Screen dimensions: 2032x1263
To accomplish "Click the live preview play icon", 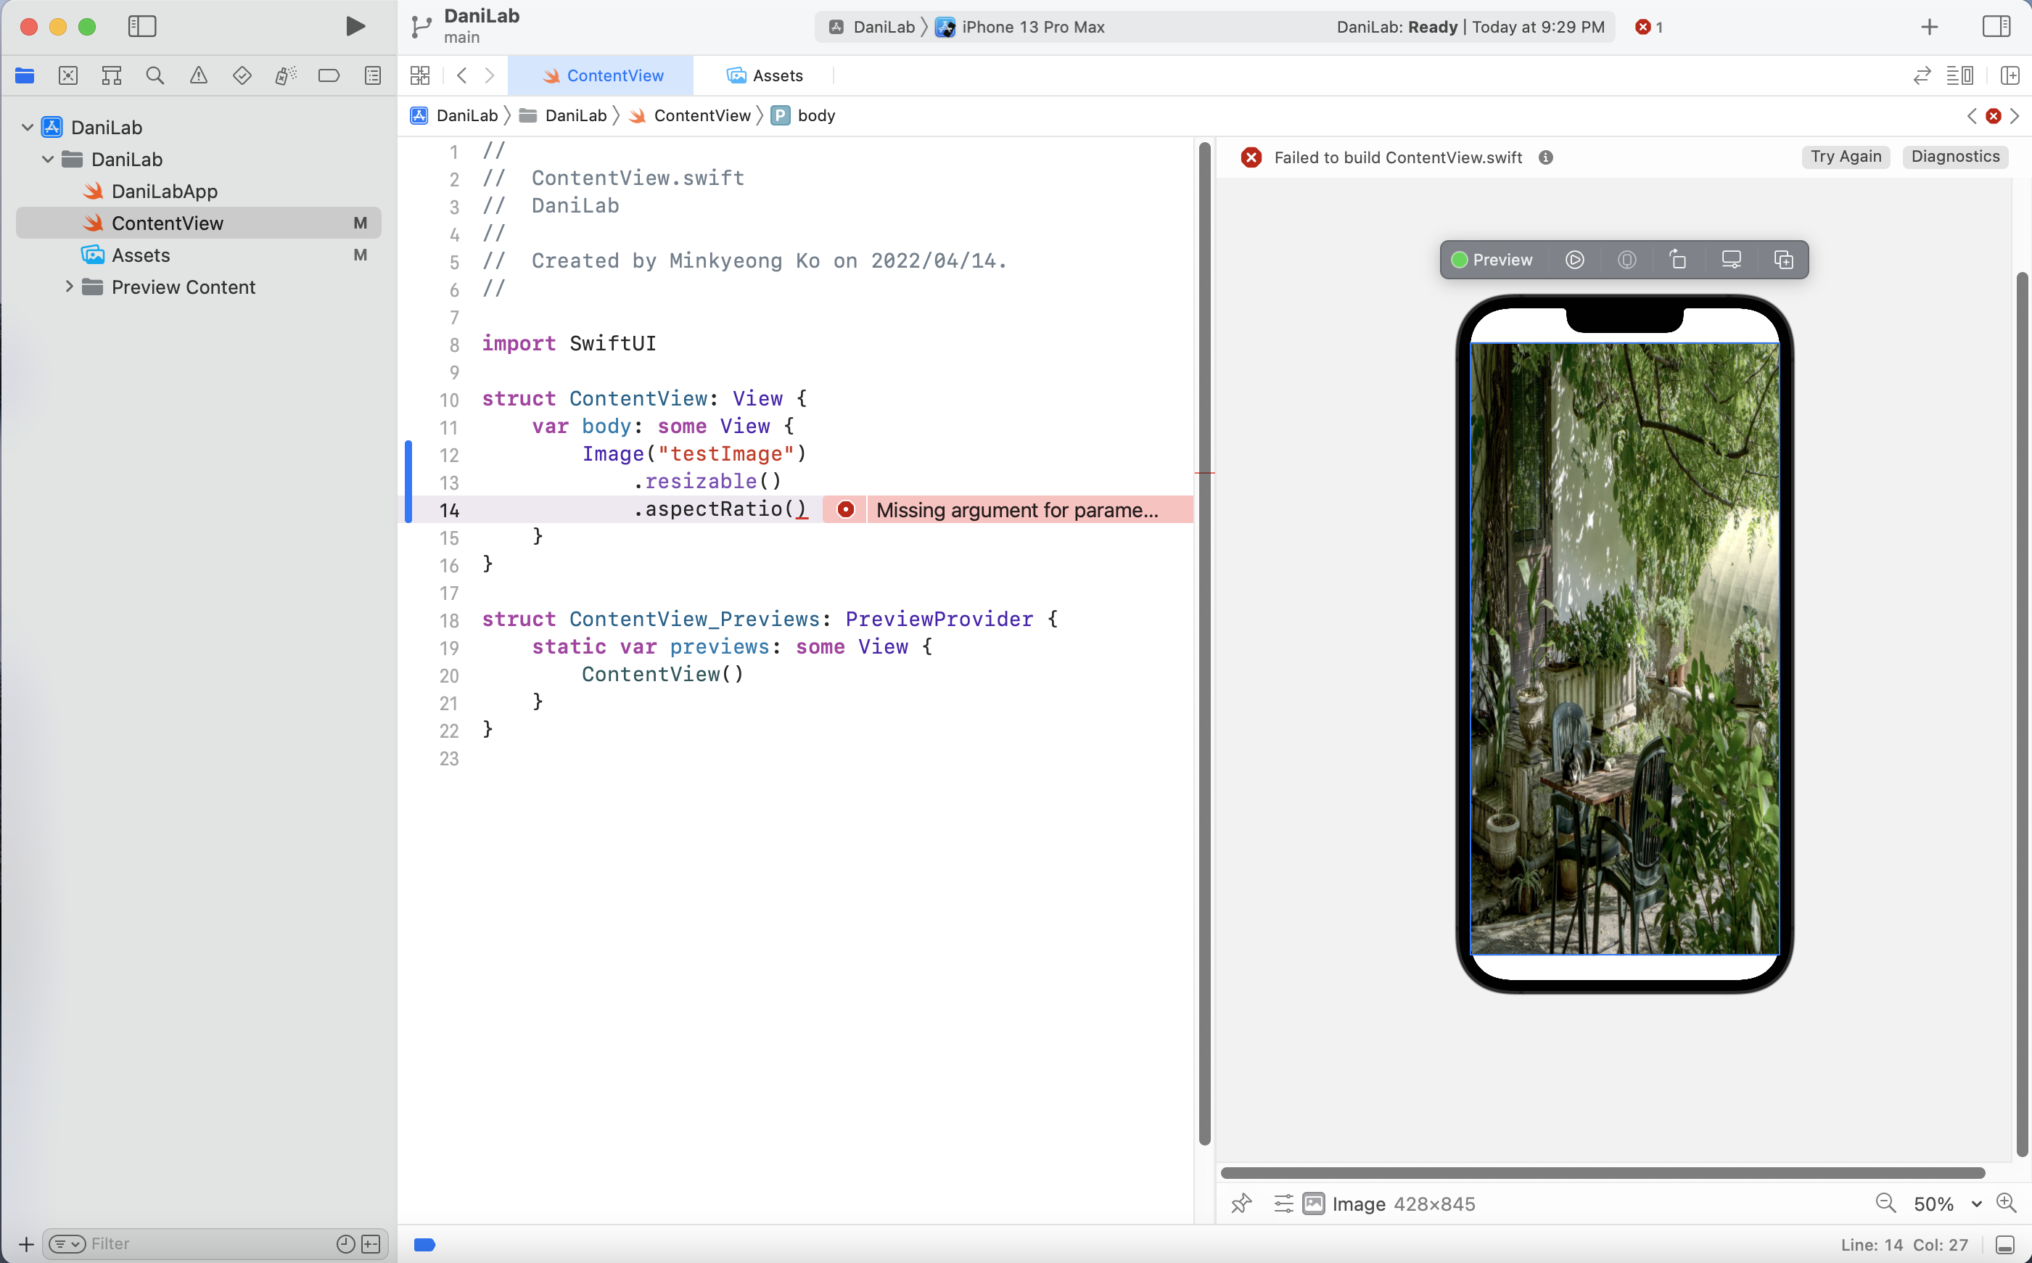I will (1574, 260).
